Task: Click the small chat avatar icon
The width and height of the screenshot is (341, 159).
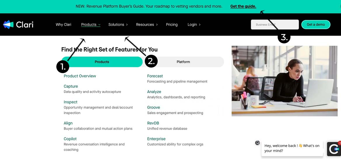Action: 258,143
